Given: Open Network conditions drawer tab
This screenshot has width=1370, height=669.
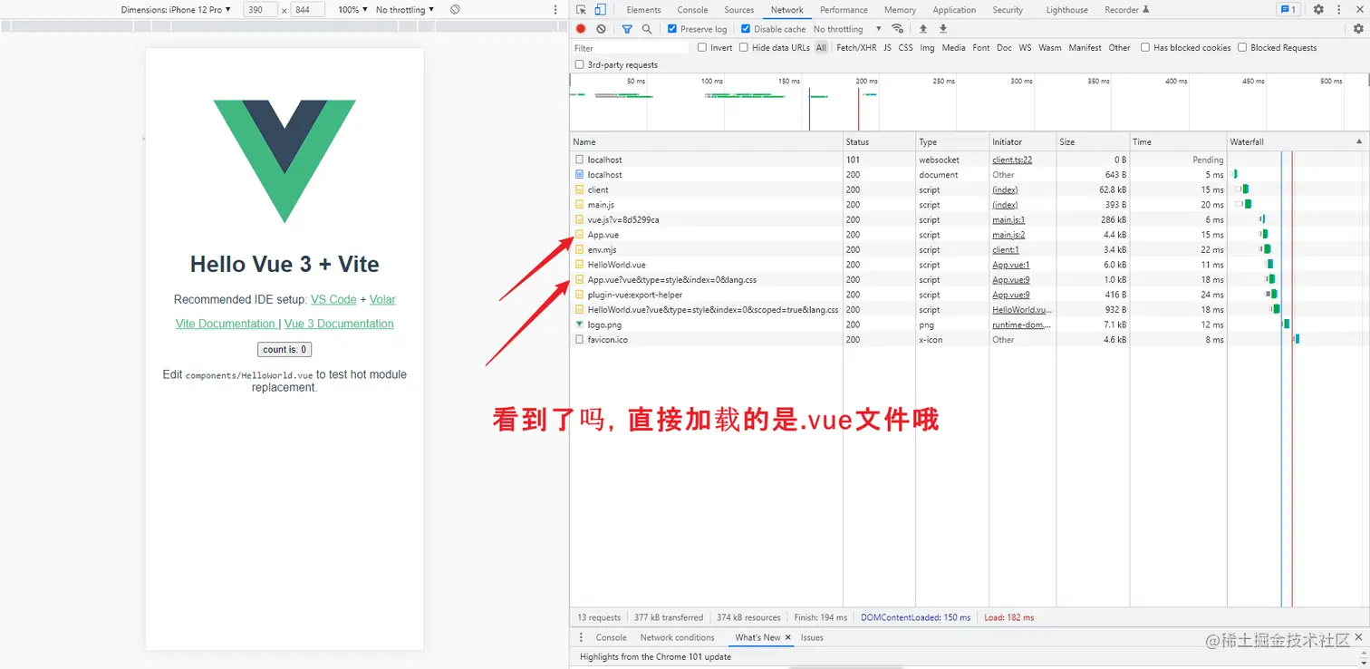Looking at the screenshot, I should (x=677, y=637).
